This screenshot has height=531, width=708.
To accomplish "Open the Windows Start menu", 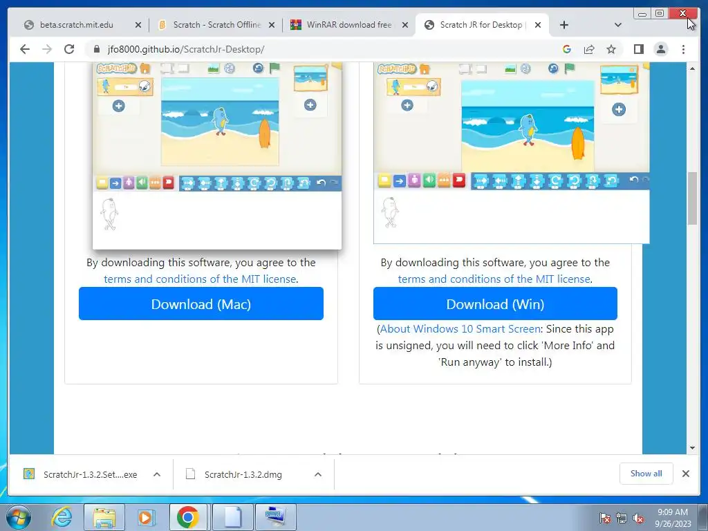I will pos(17,517).
